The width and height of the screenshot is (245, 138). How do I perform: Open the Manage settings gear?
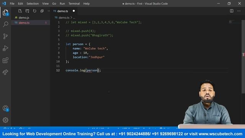click(5, 120)
